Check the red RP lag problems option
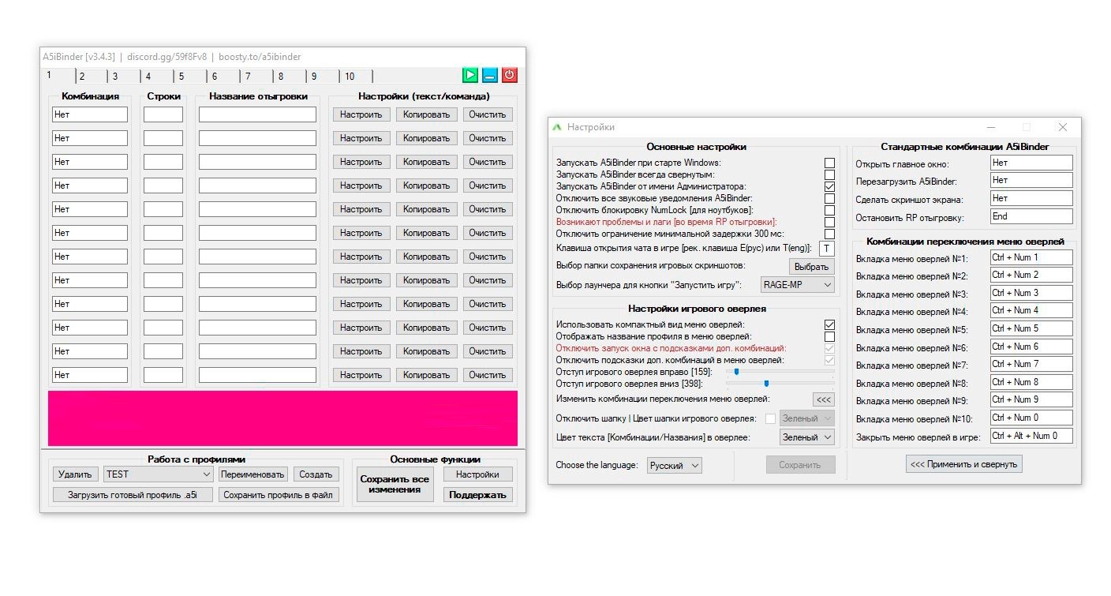1111x596 pixels. (x=829, y=222)
